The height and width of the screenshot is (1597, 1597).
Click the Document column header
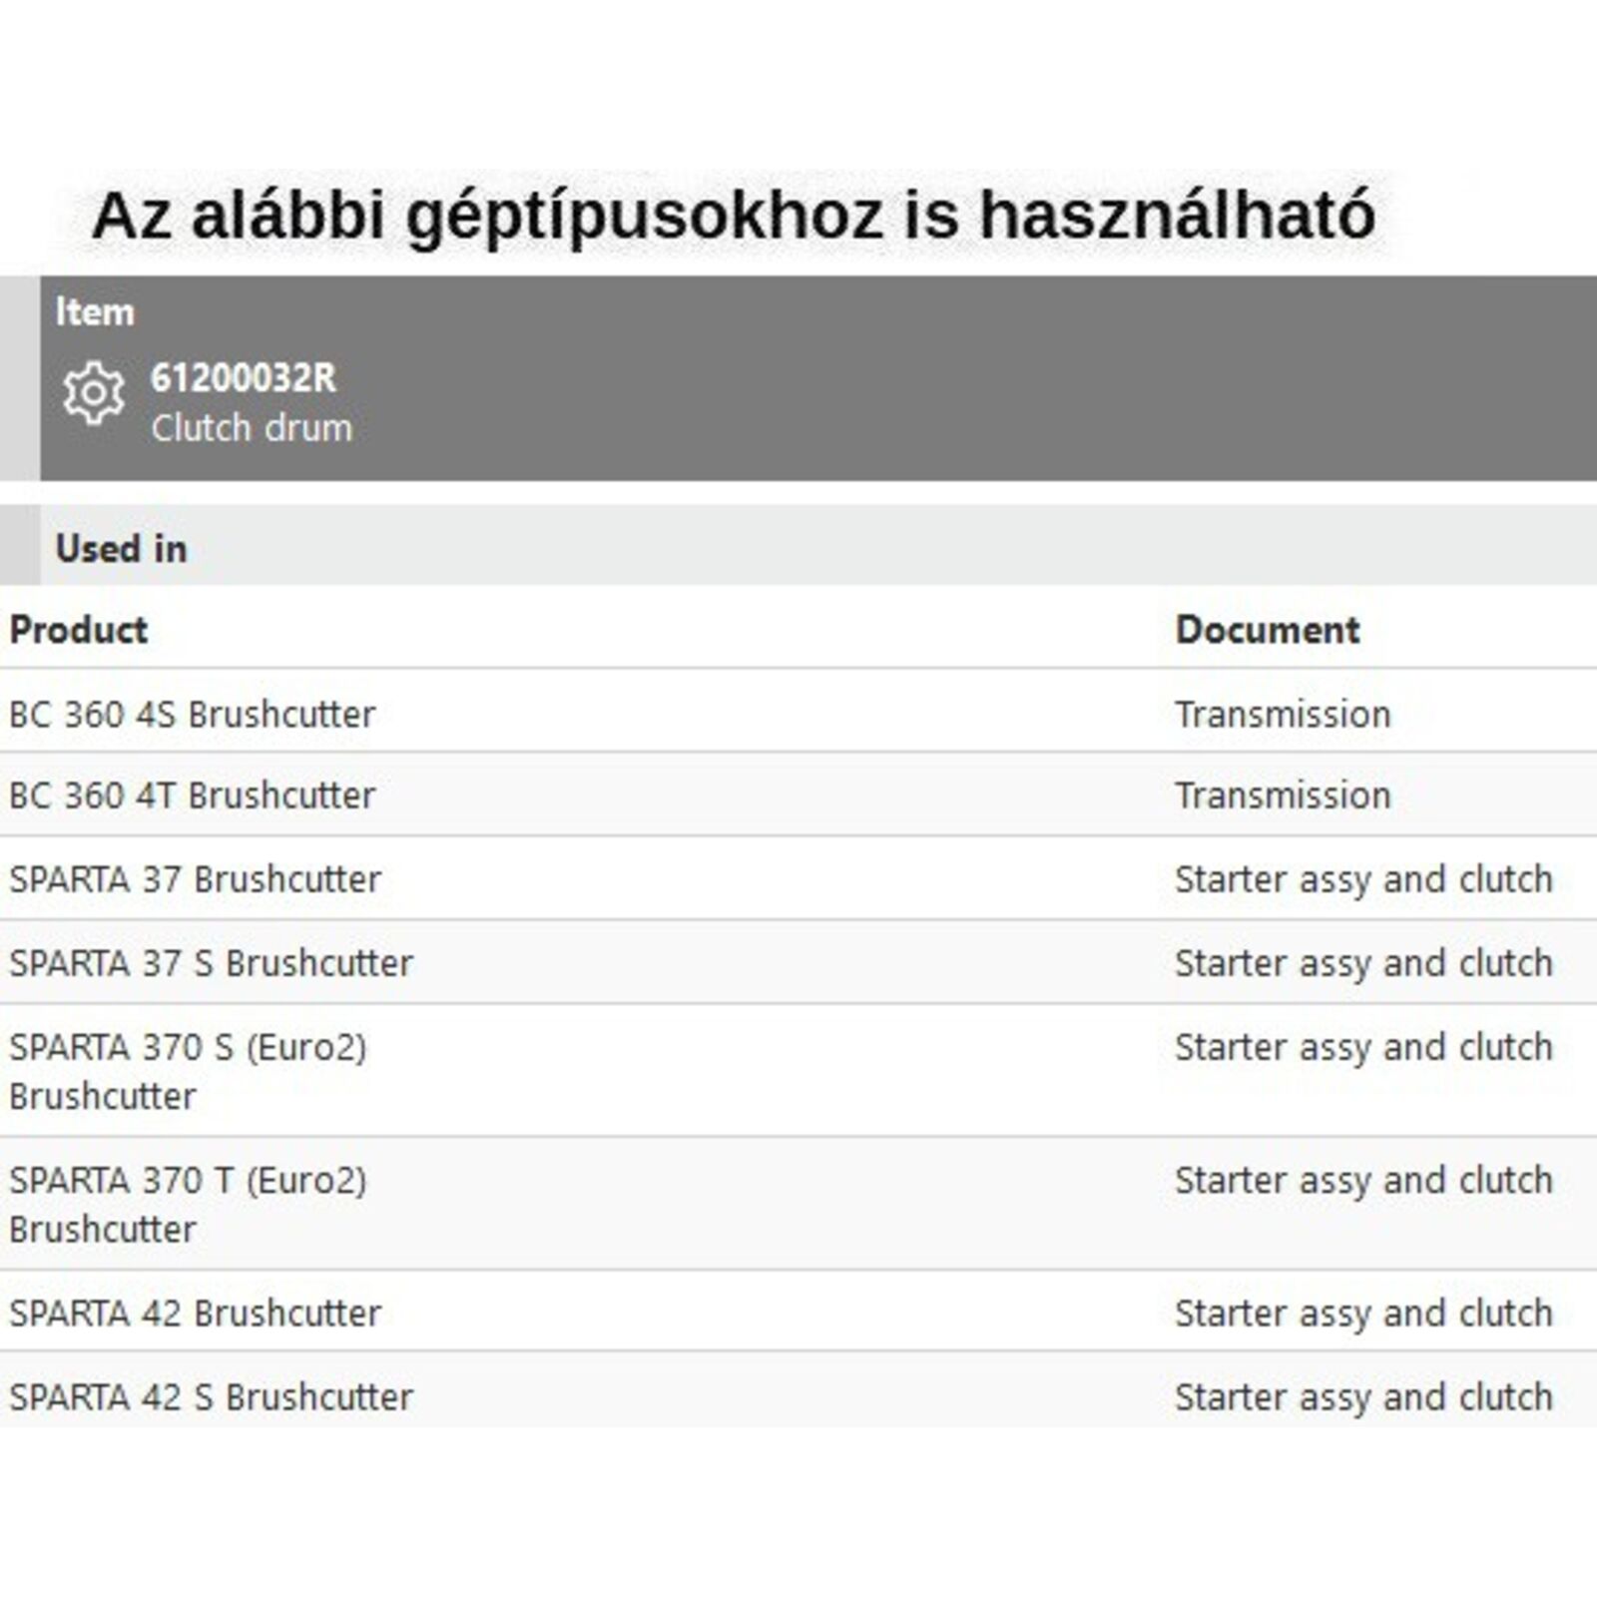click(1267, 630)
